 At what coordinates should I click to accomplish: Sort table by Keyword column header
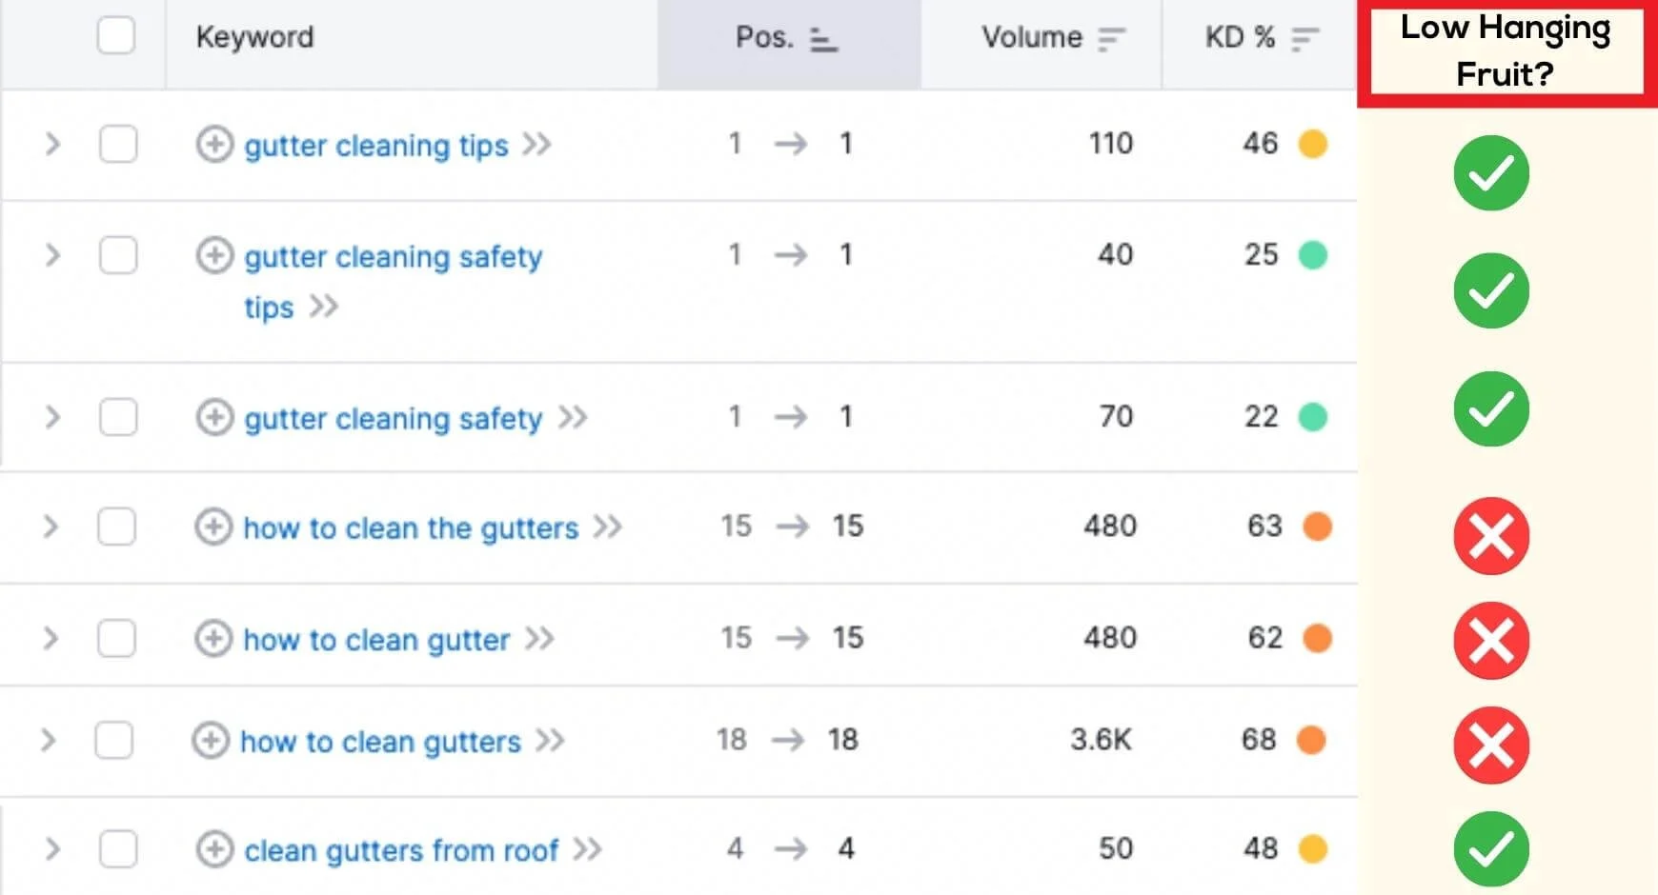tap(254, 37)
